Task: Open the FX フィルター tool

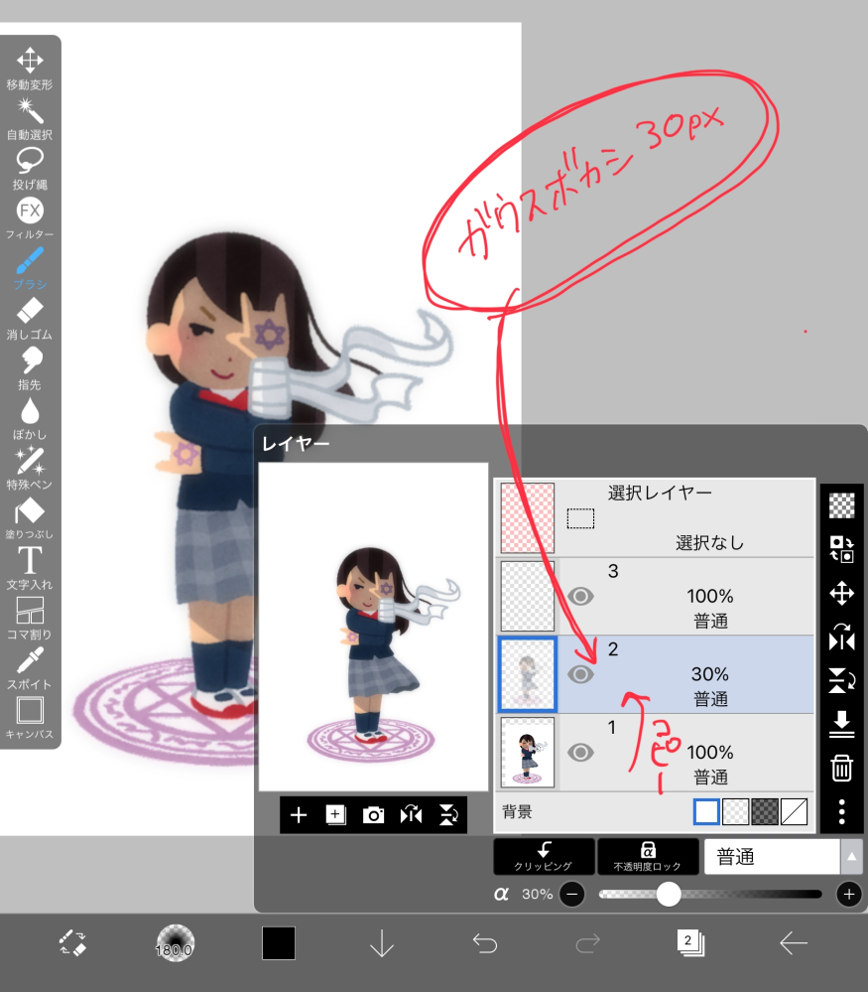Action: (30, 218)
